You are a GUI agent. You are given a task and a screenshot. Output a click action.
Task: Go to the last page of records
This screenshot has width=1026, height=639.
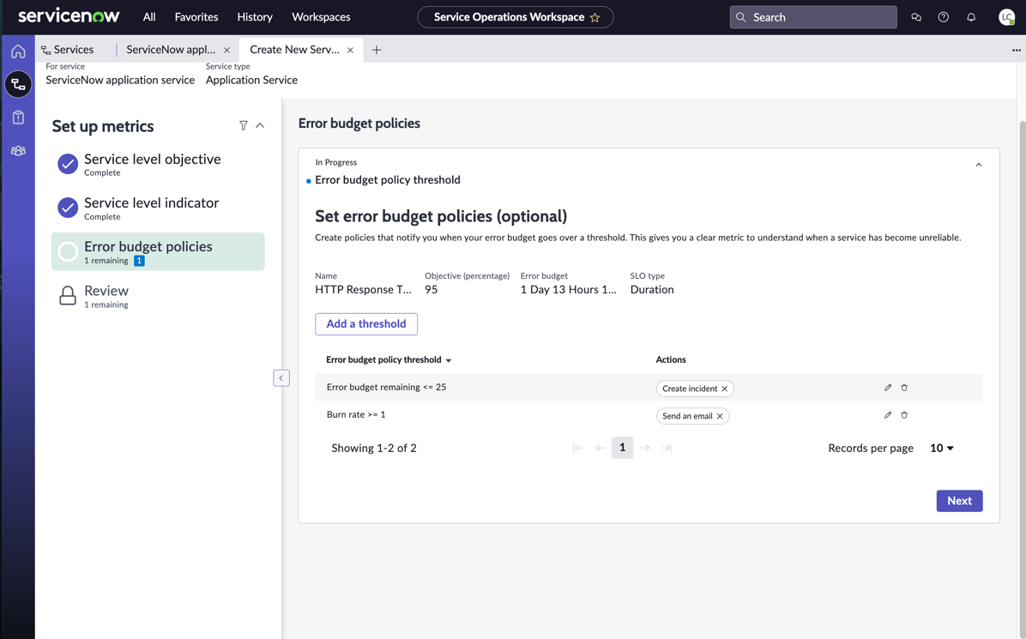pos(667,448)
